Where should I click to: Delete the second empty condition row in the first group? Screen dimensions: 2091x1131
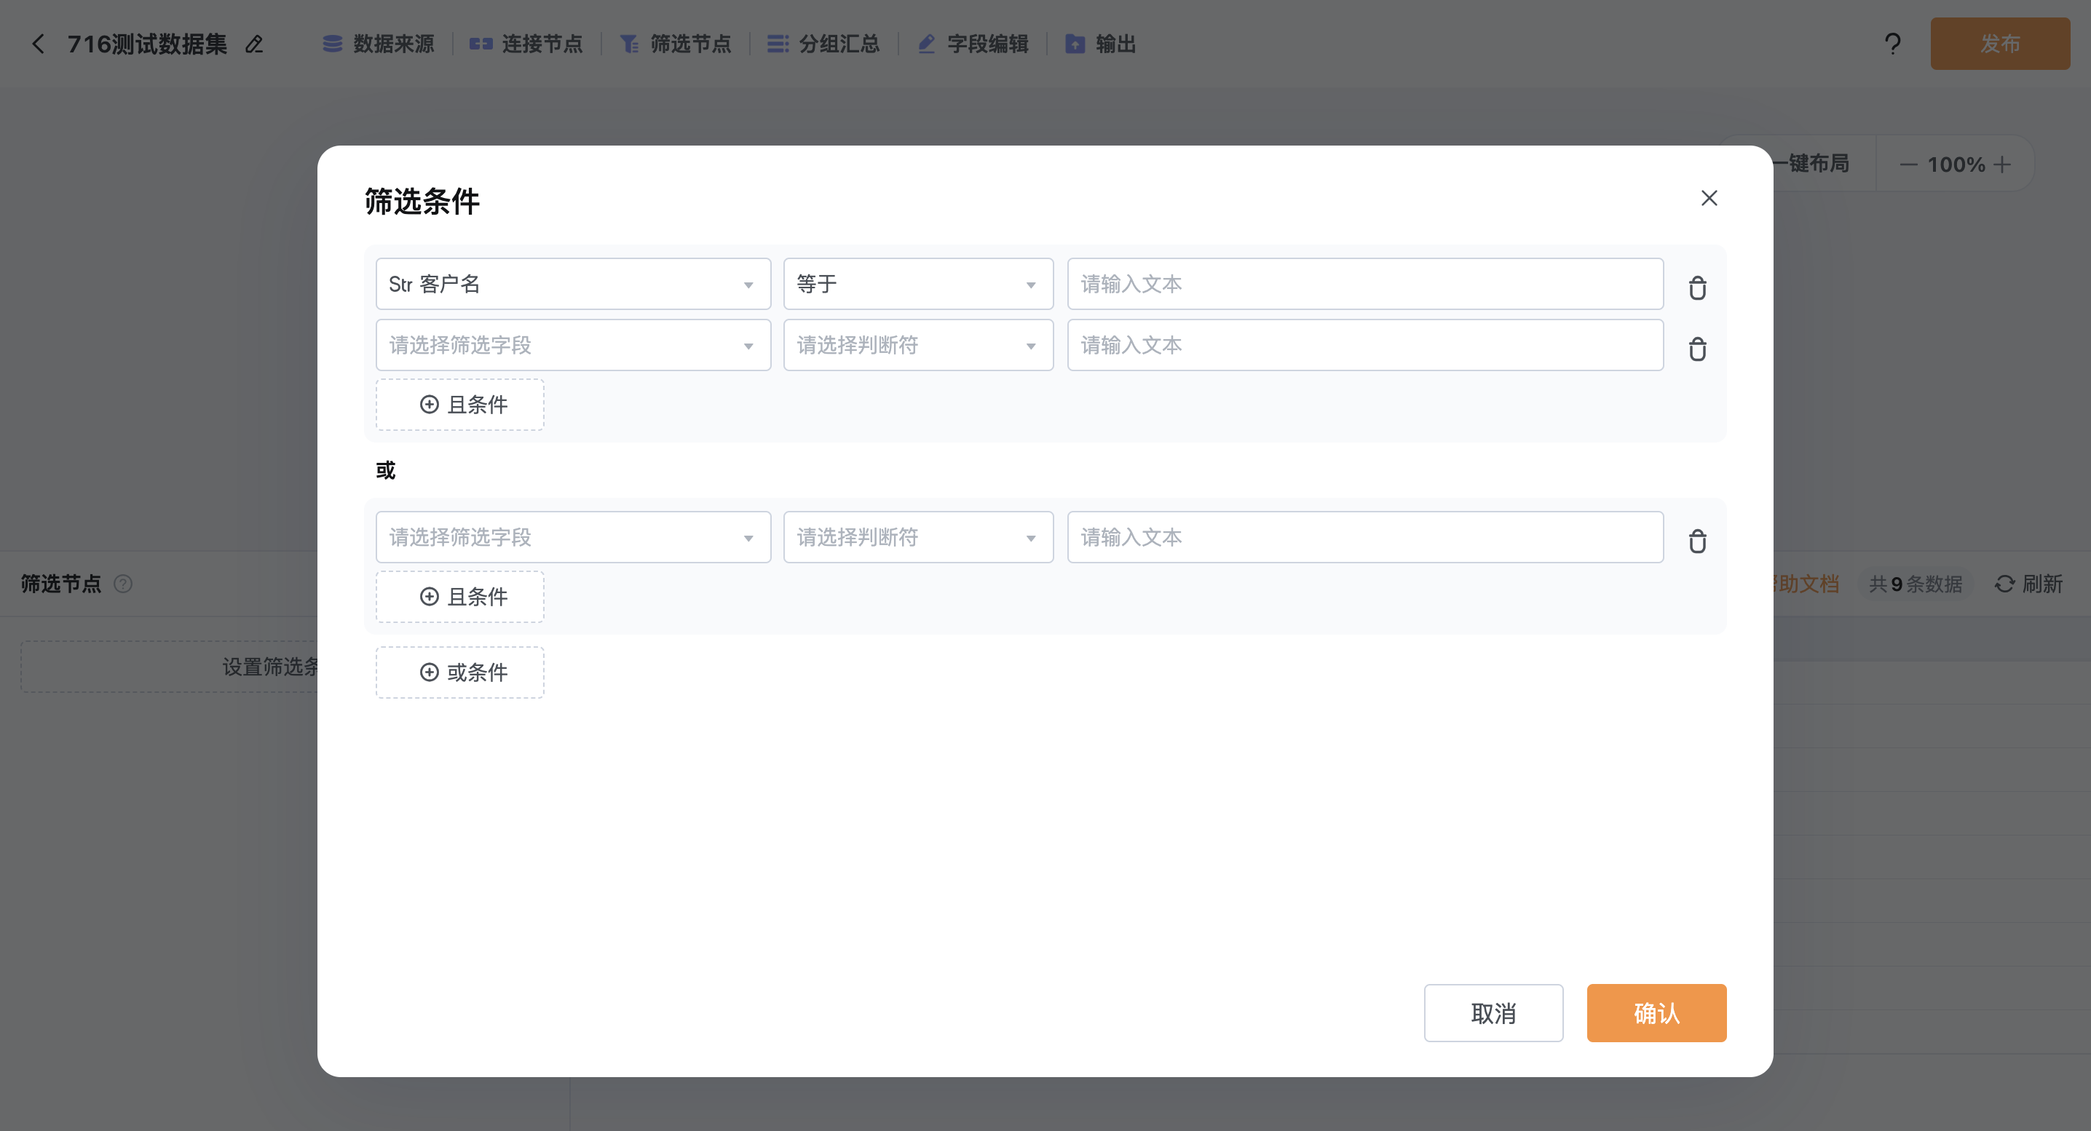pos(1697,349)
